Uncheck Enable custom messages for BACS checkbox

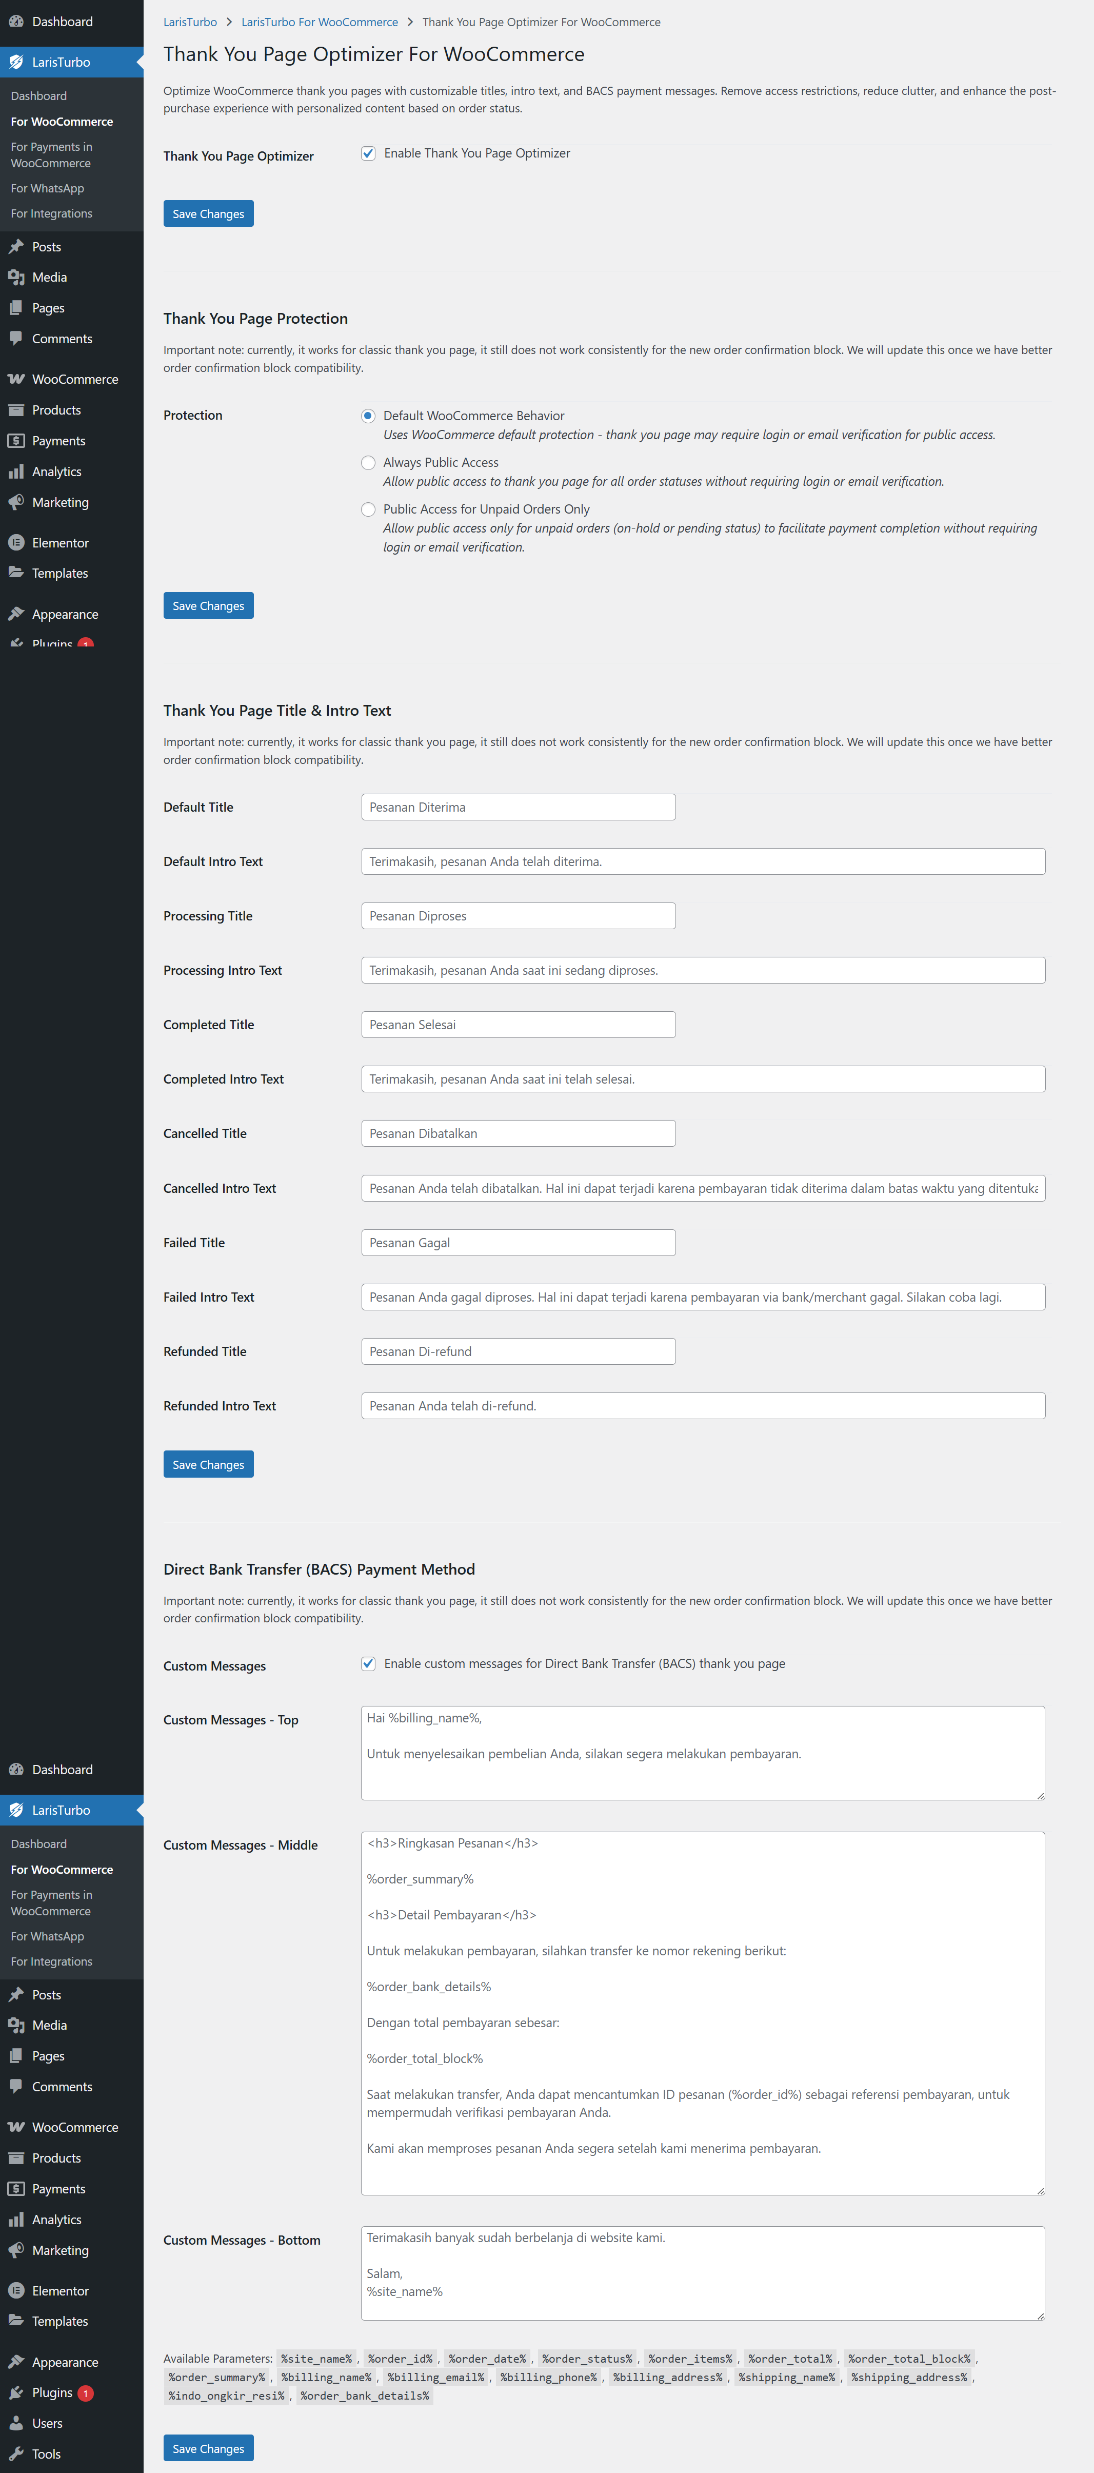[368, 1664]
